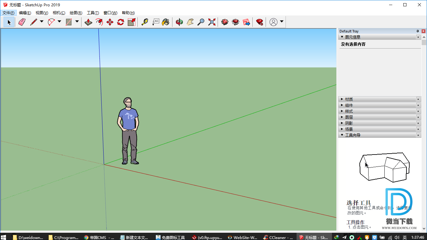This screenshot has width=427, height=240.
Task: Choose the Move tool
Action: pyautogui.click(x=110, y=22)
